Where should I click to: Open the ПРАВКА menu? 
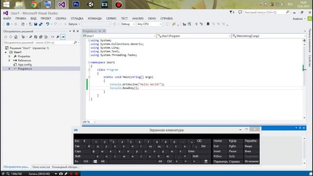pyautogui.click(x=21, y=19)
